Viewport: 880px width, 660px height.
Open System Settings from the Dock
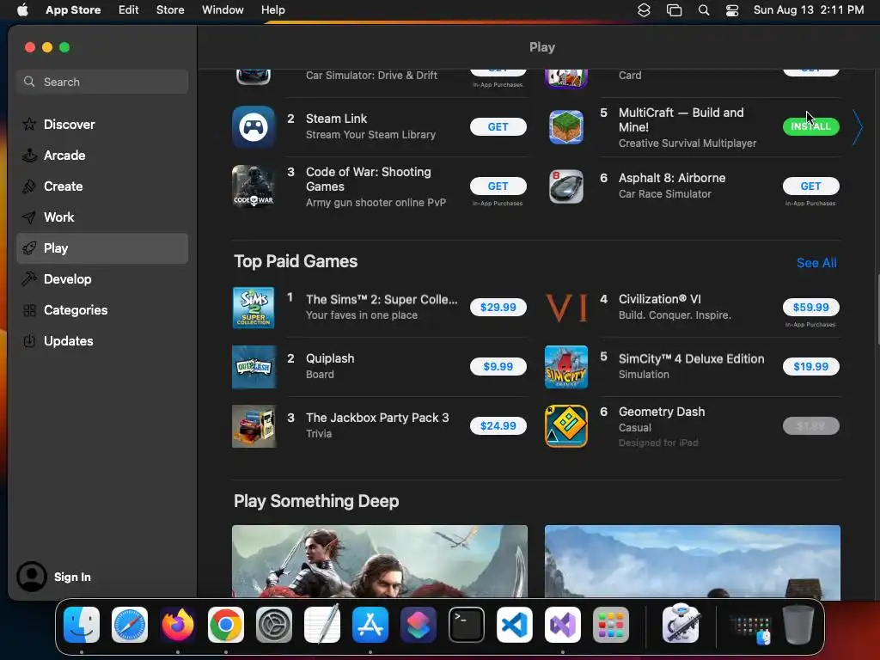point(274,625)
